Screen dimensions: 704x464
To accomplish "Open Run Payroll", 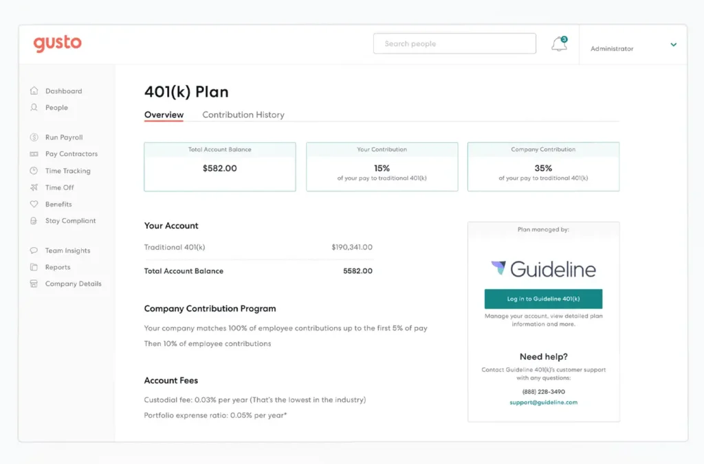I will pyautogui.click(x=64, y=137).
